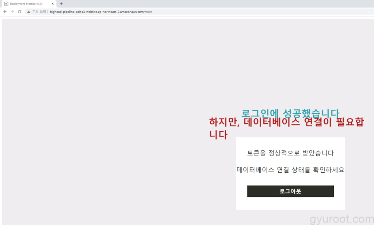Click the teal 로그인에 성공했습니다 heading
This screenshot has width=374, height=225.
click(x=290, y=114)
